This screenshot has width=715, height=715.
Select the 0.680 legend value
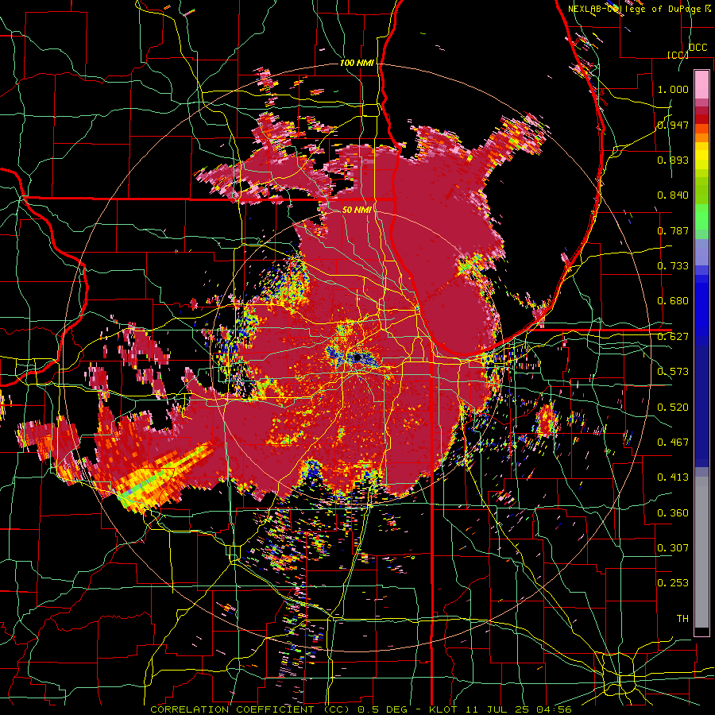(x=673, y=301)
